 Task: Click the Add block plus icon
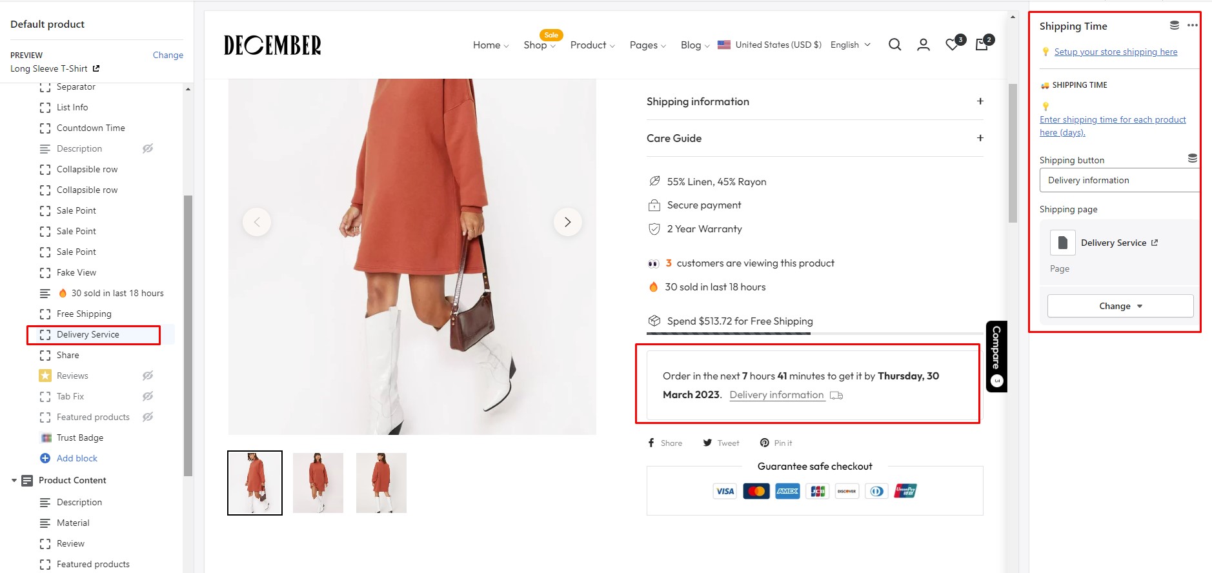tap(45, 458)
